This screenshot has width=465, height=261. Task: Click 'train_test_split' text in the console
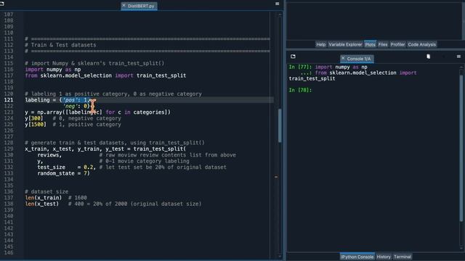(312, 78)
